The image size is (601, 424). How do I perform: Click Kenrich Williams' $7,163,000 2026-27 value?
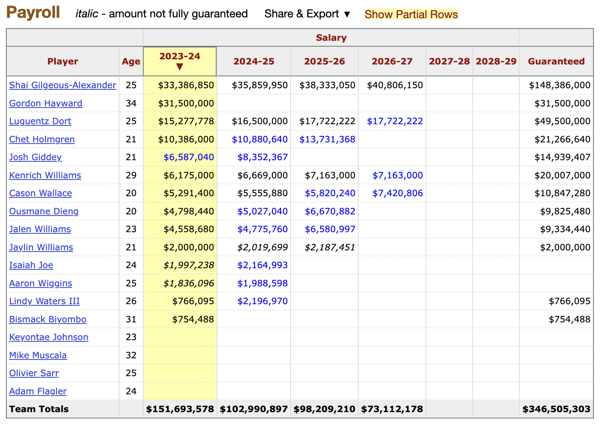(397, 175)
